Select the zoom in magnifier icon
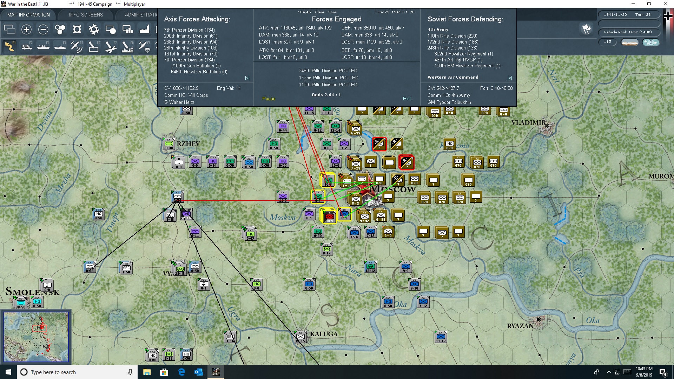The width and height of the screenshot is (674, 379). (26, 29)
